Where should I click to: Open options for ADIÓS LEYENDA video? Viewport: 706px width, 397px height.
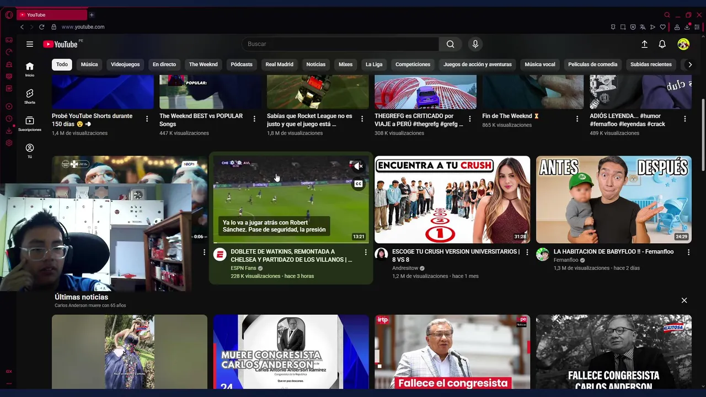(x=685, y=119)
